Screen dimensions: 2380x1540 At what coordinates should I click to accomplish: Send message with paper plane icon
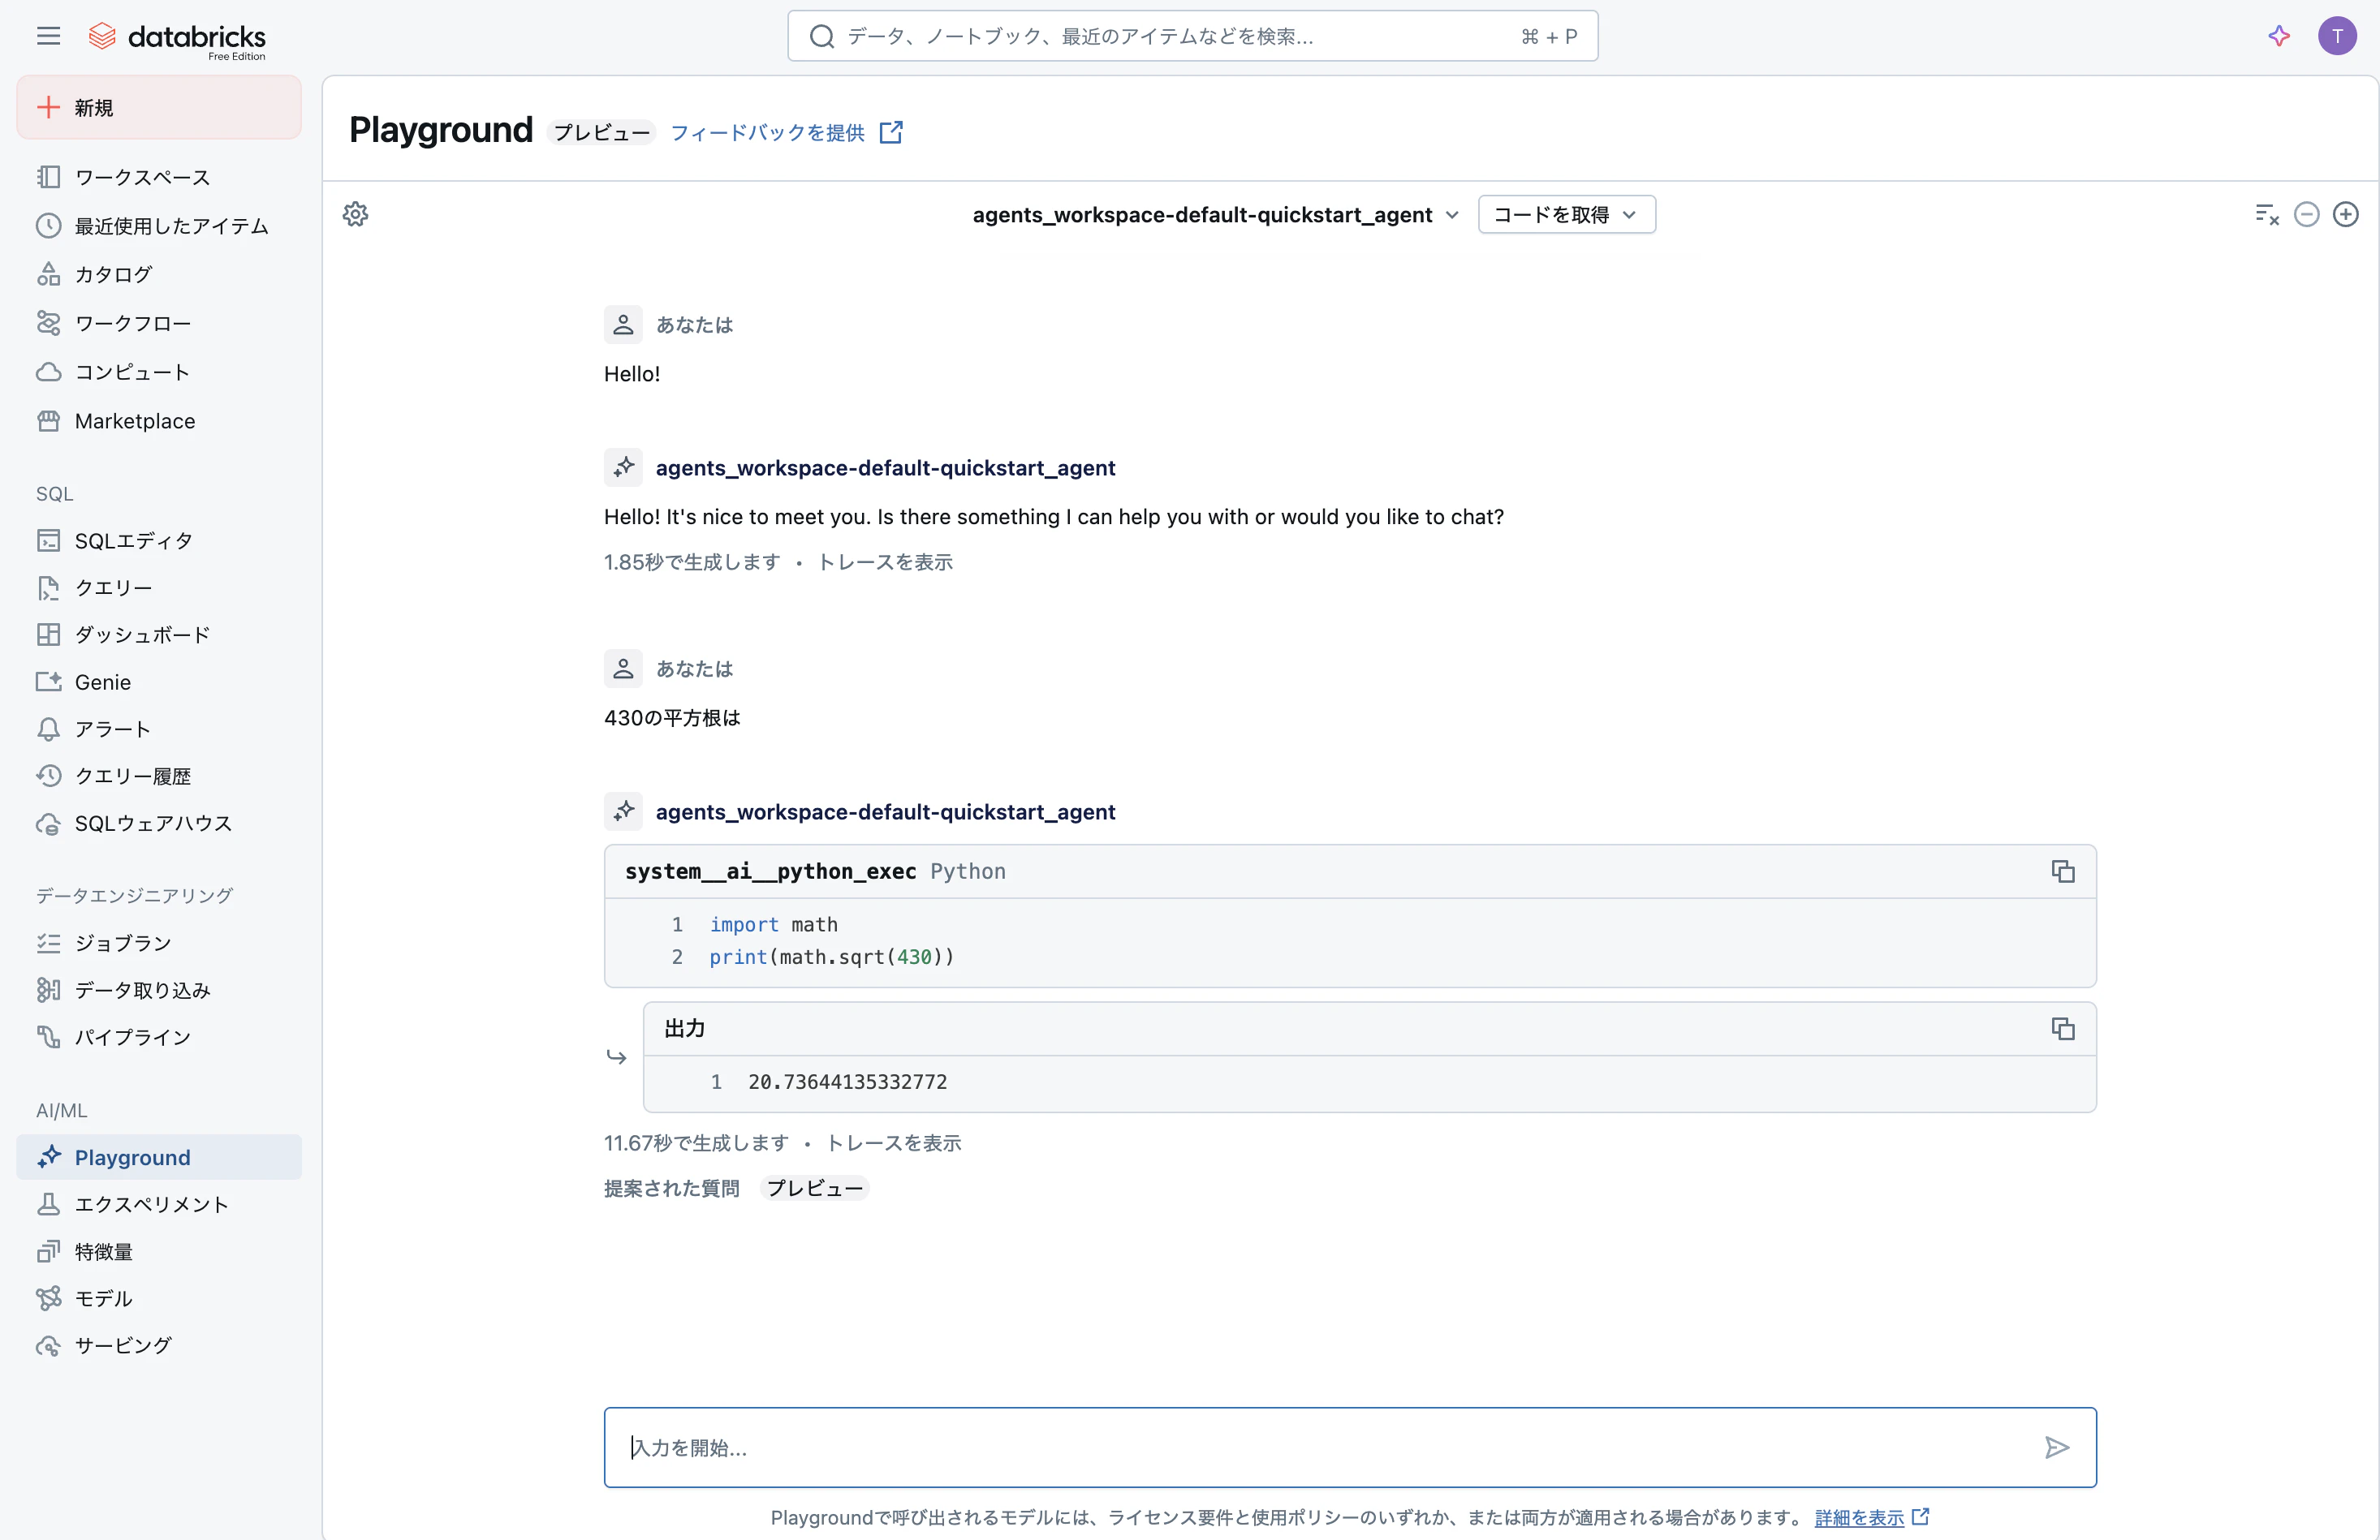click(x=2056, y=1447)
